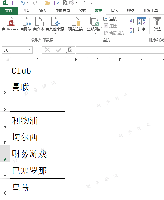Click 属性 (Properties) button
Viewport: 164px width, 200px height.
coord(110,26)
